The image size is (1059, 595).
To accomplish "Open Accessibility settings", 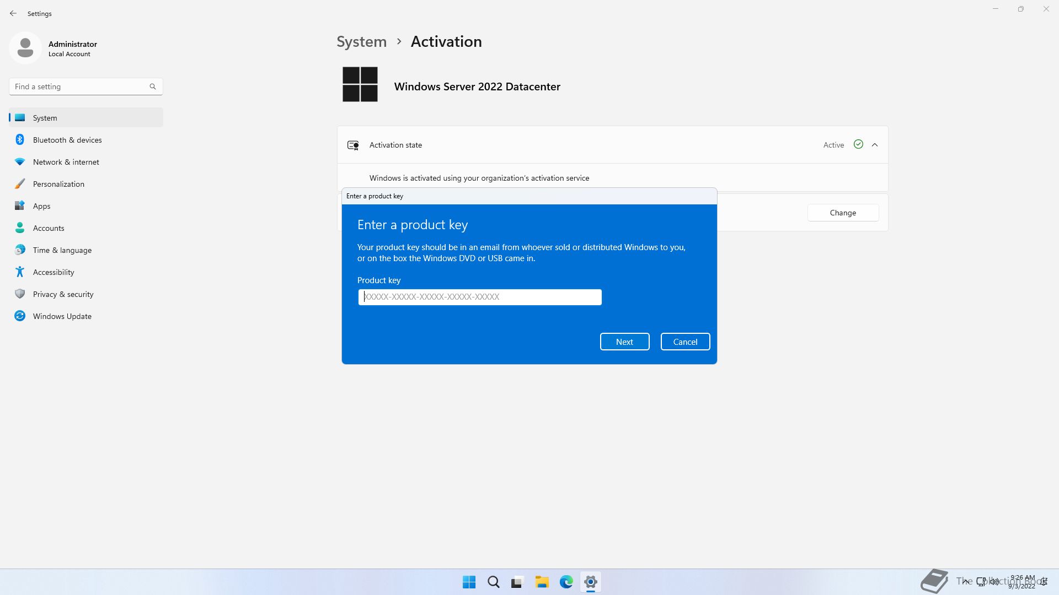I will (x=53, y=272).
